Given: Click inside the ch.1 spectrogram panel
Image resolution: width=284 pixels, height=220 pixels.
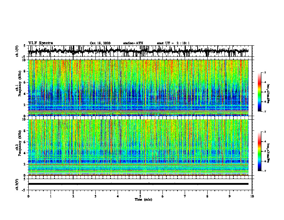Looking at the screenshot, I should (x=138, y=88).
